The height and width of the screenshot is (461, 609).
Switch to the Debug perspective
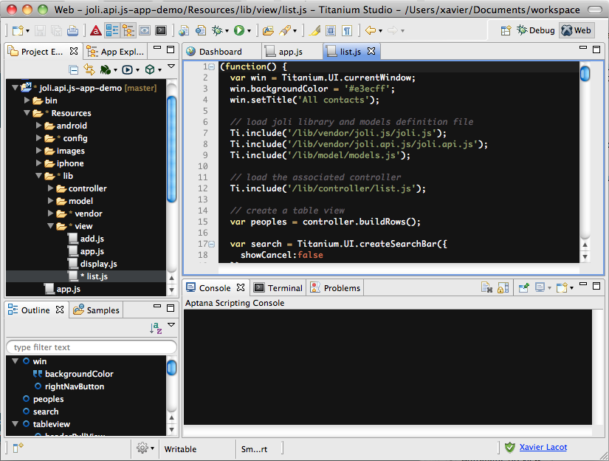click(x=536, y=30)
